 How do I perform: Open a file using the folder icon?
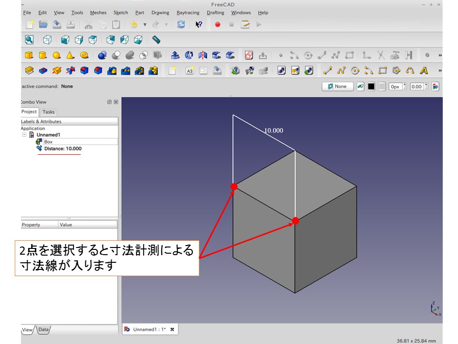point(43,24)
